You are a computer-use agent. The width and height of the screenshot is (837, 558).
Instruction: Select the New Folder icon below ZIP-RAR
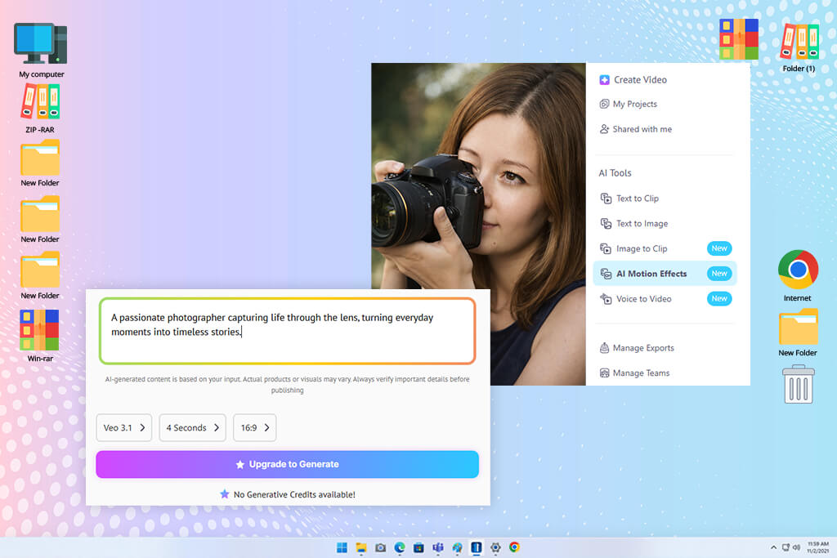point(40,163)
